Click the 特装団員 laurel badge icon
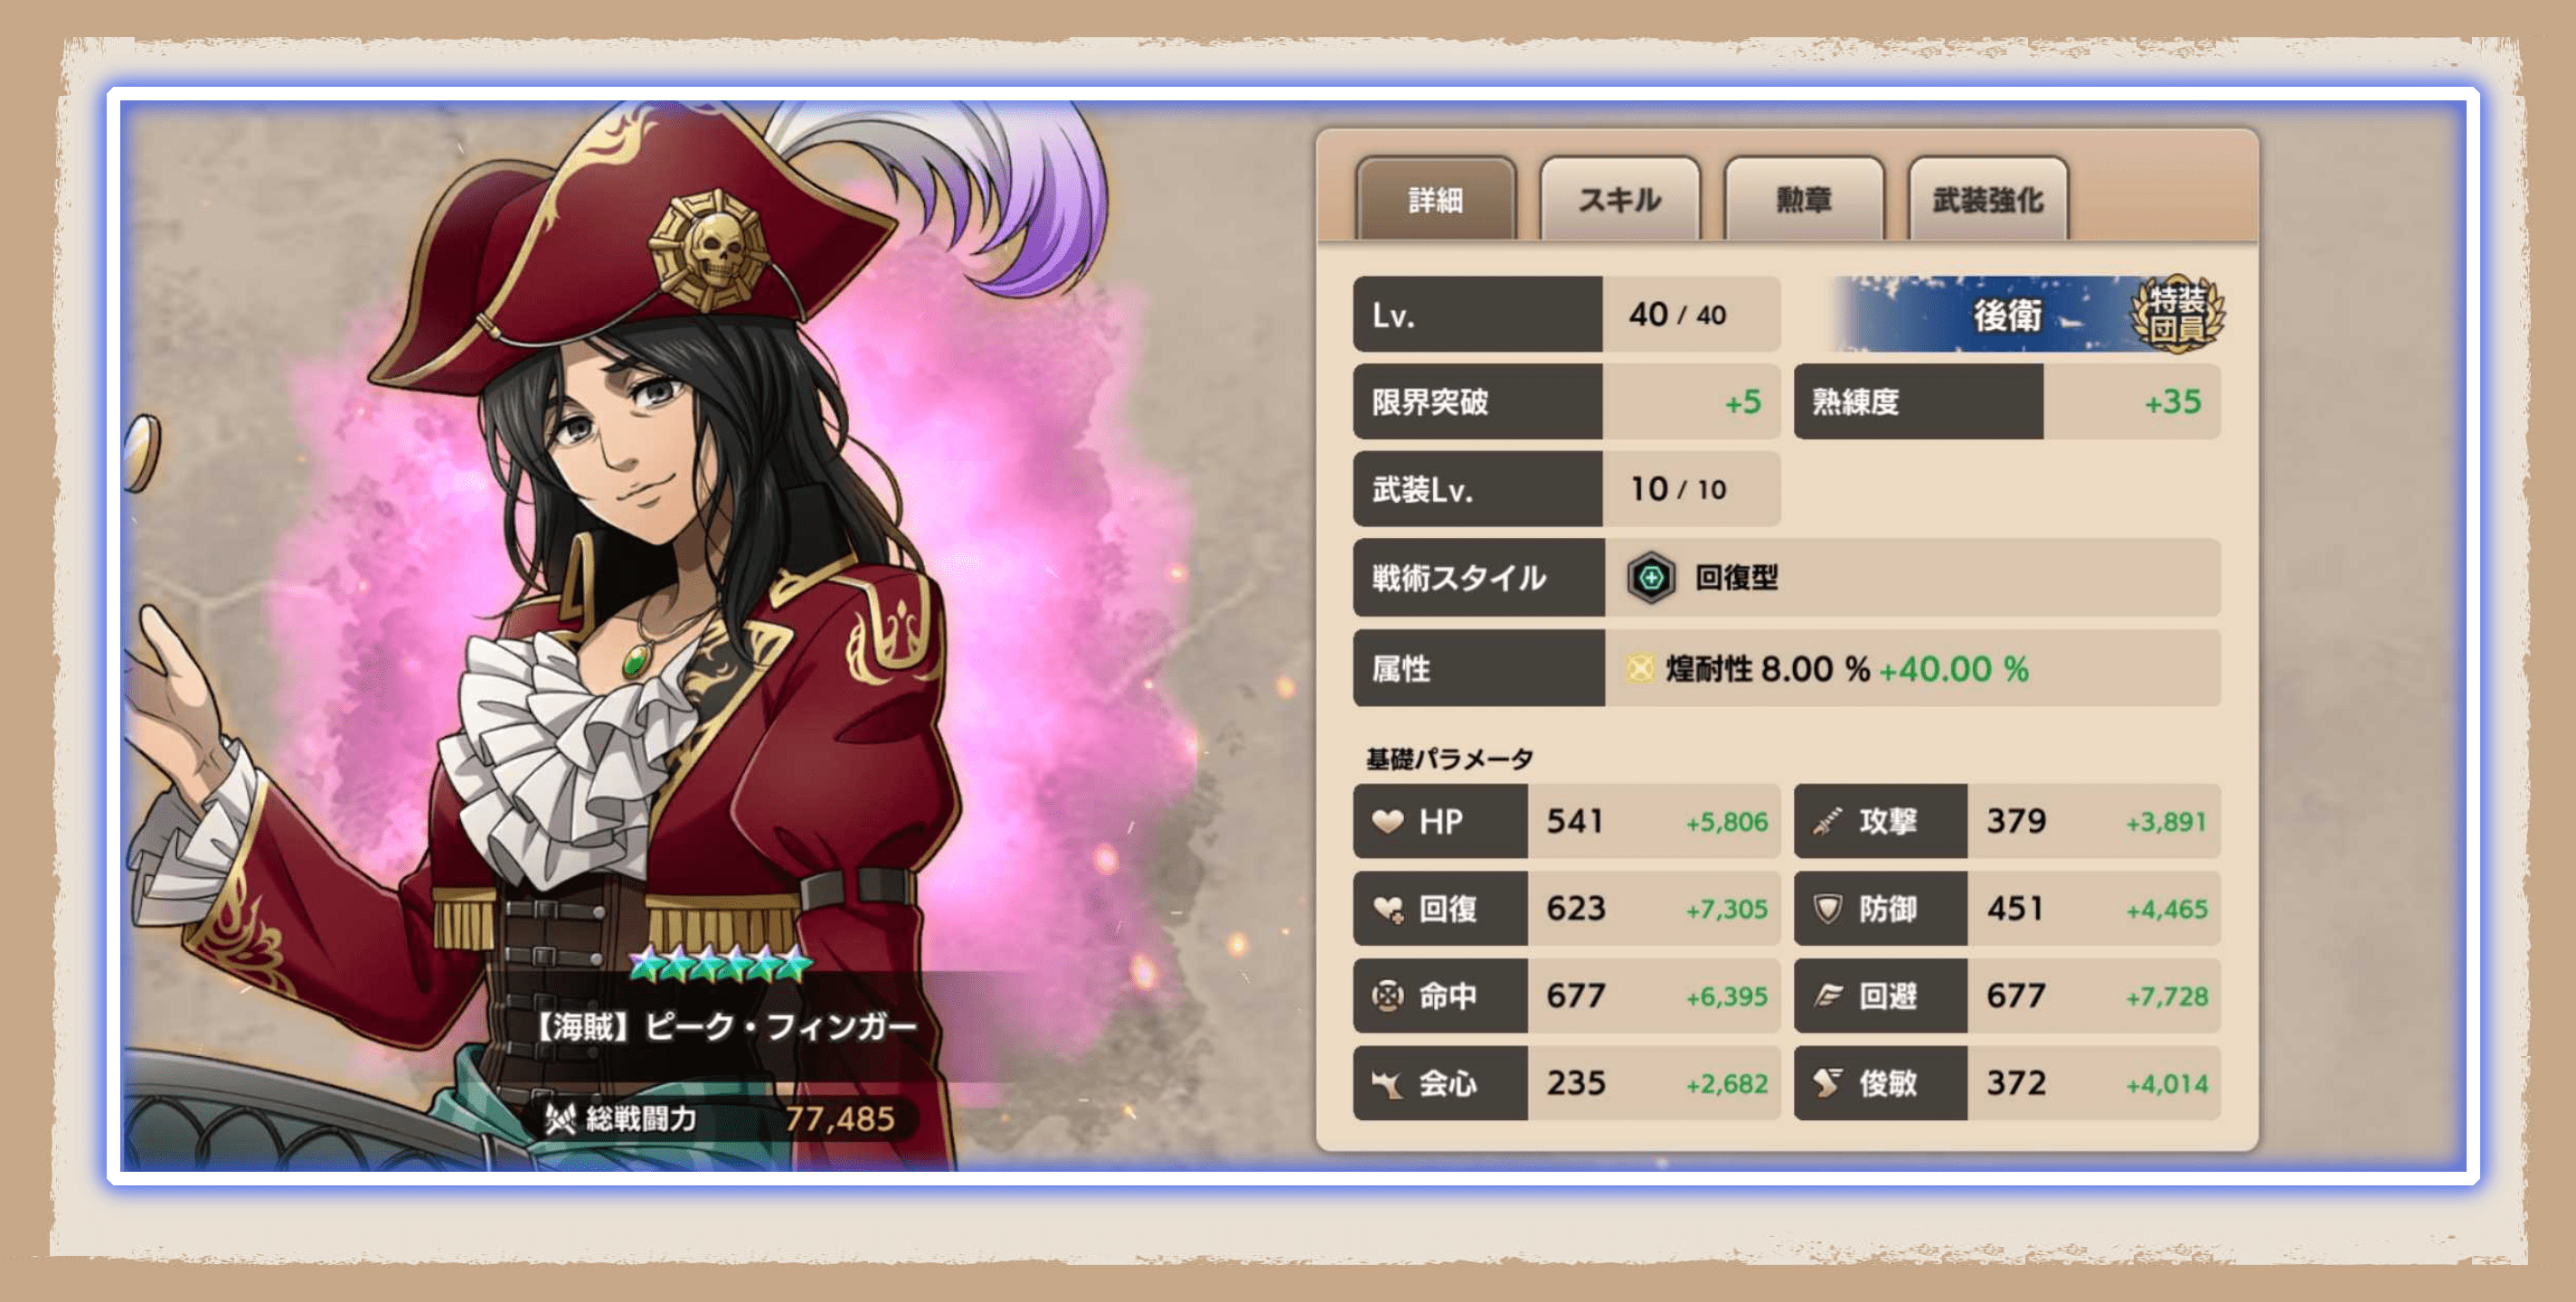The height and width of the screenshot is (1302, 2576). (x=2178, y=313)
